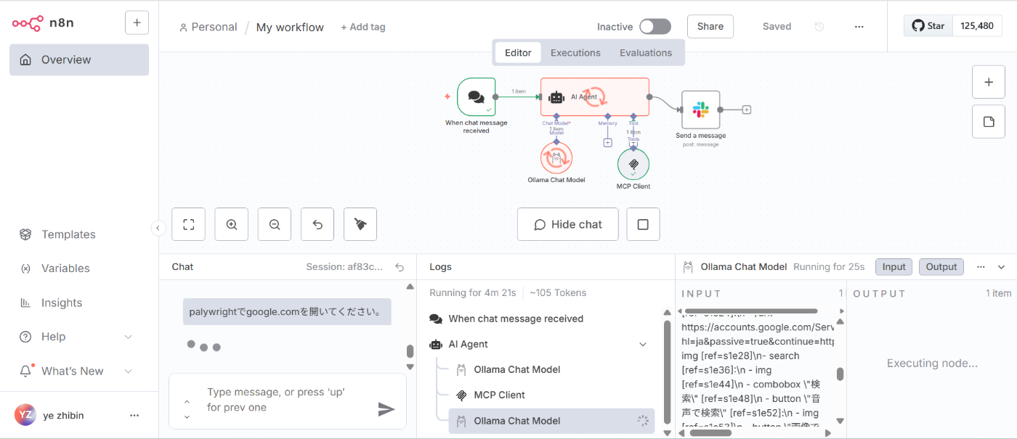Open Variables from the sidebar

pyautogui.click(x=65, y=268)
